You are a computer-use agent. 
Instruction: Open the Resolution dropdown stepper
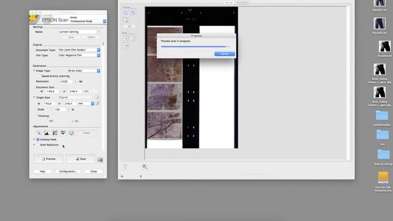coord(75,82)
